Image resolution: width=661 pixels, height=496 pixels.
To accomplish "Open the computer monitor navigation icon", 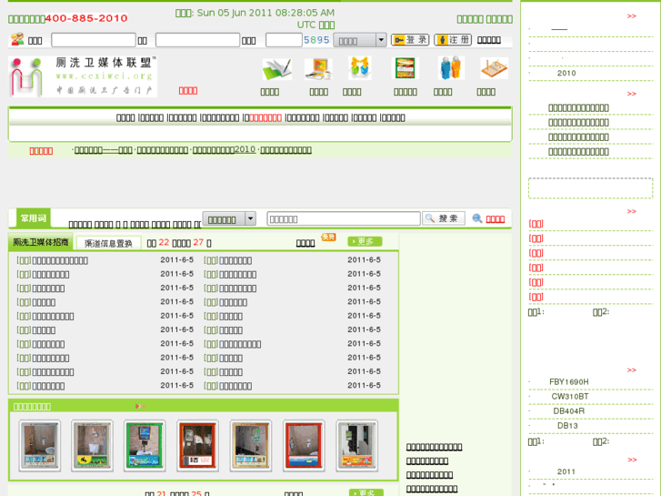I will coord(318,69).
